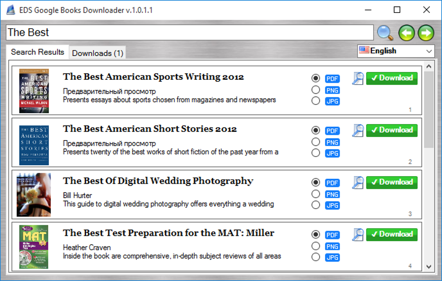Click the search field containing The Best
This screenshot has width=442, height=281.
[x=190, y=33]
